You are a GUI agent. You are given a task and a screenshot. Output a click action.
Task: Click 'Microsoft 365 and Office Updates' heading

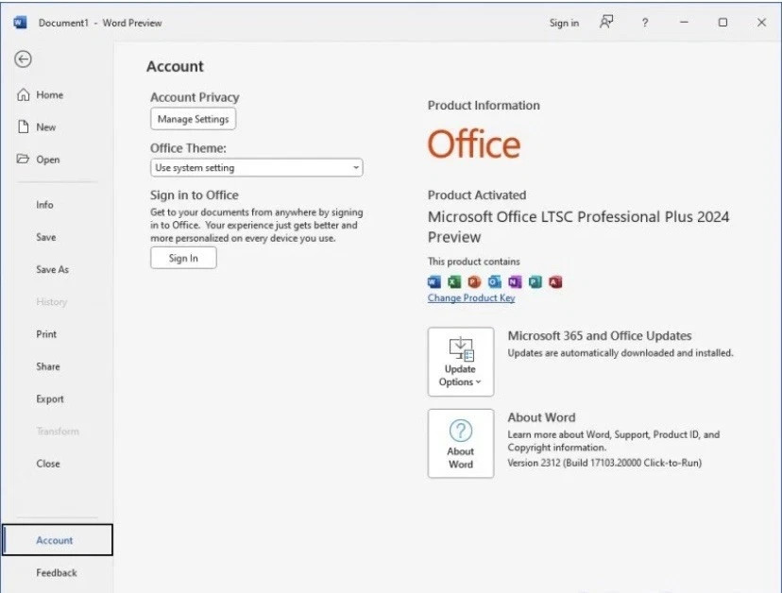tap(600, 335)
